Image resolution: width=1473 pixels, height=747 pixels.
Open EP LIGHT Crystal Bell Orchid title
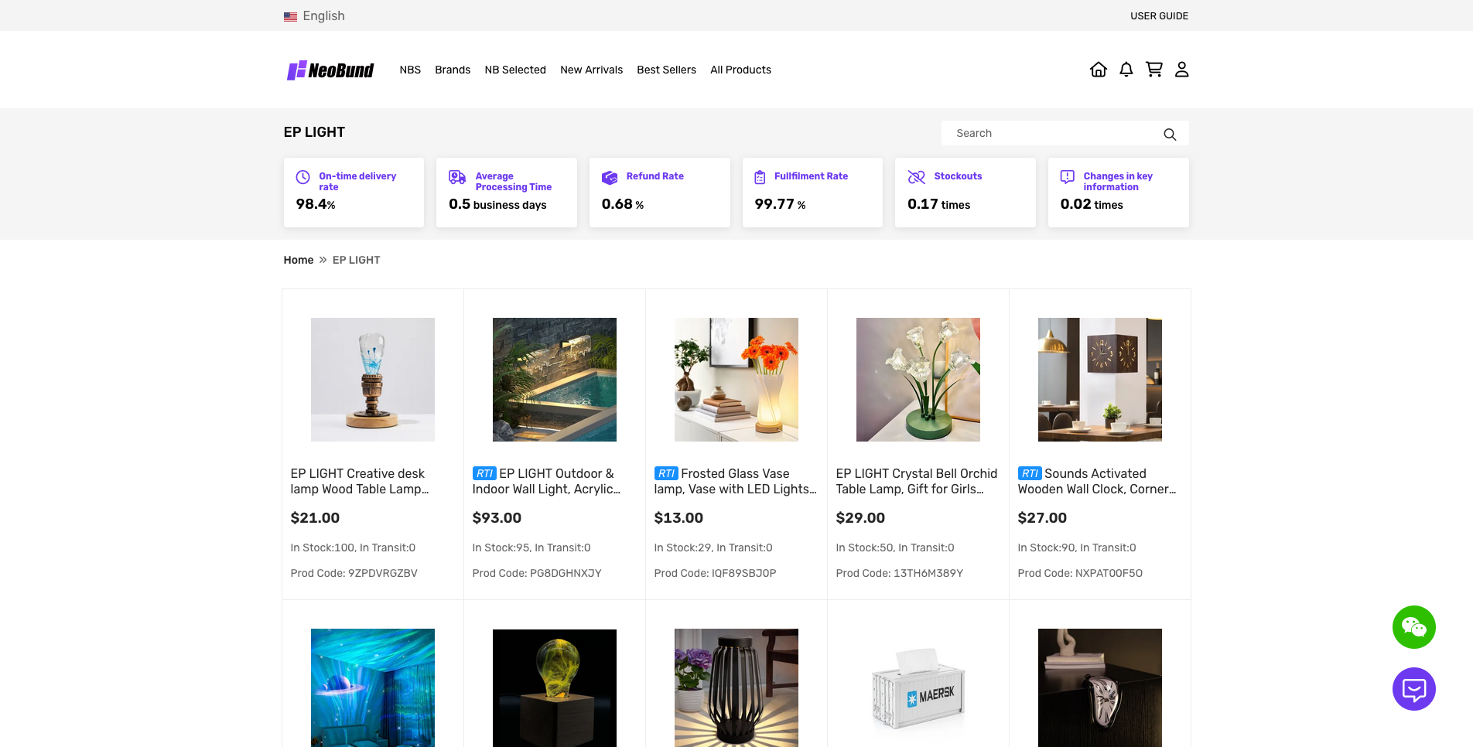tap(917, 481)
